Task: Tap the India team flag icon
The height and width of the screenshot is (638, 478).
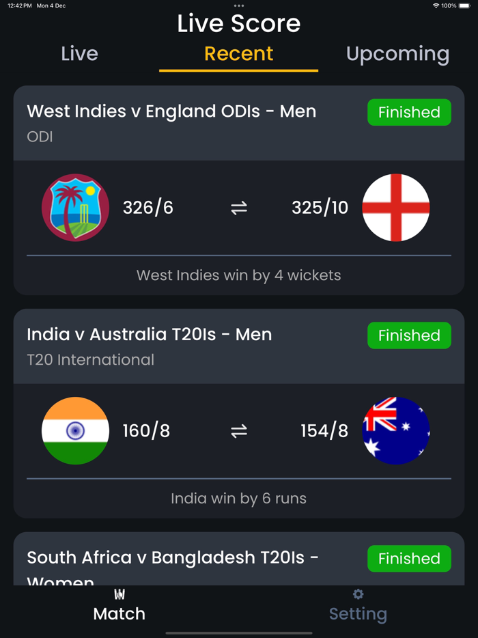Action: click(75, 431)
